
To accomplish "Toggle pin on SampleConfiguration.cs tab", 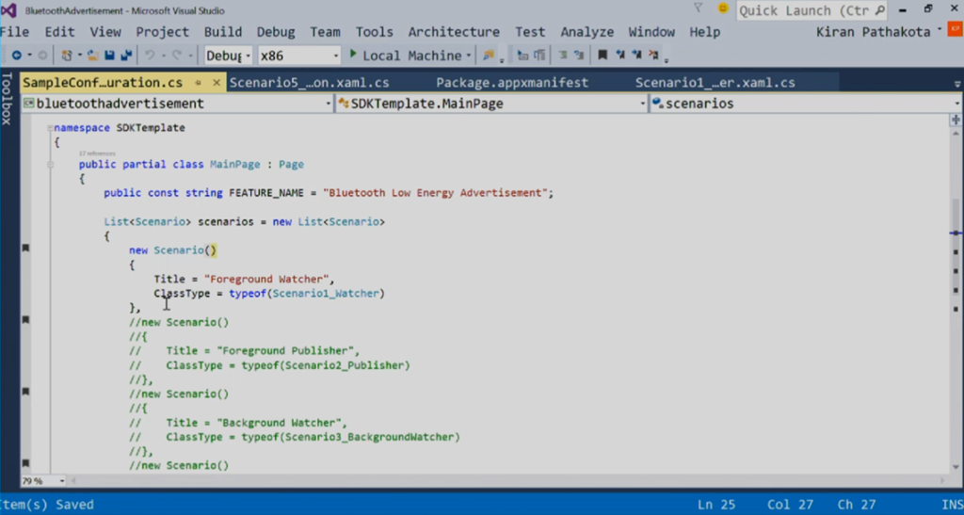I will (x=198, y=82).
